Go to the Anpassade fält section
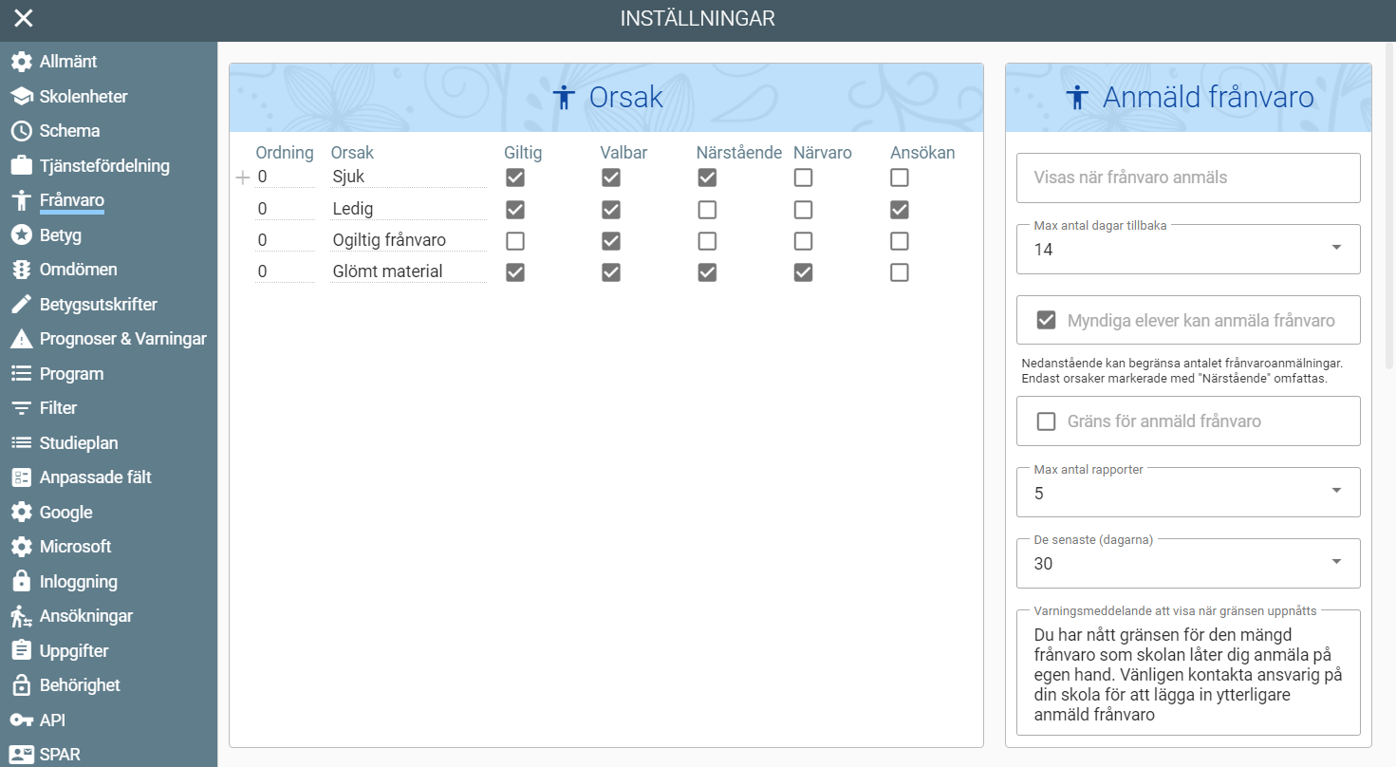 95,477
